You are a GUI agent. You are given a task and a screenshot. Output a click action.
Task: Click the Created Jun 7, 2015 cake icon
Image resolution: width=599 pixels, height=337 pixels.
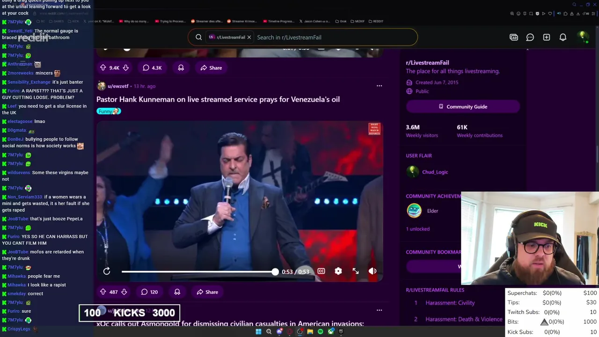click(409, 82)
